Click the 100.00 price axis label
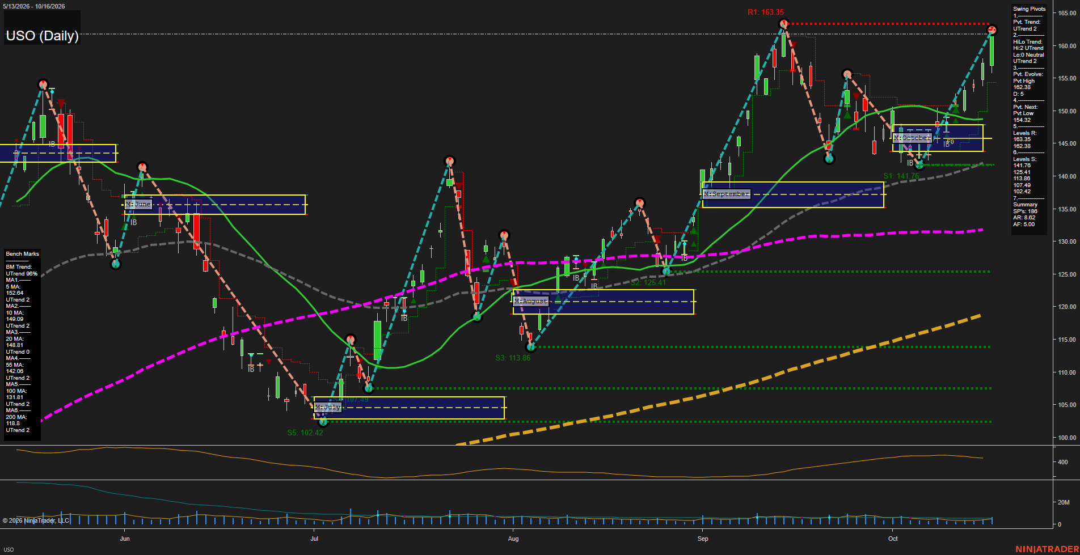The width and height of the screenshot is (1080, 555). (1067, 438)
